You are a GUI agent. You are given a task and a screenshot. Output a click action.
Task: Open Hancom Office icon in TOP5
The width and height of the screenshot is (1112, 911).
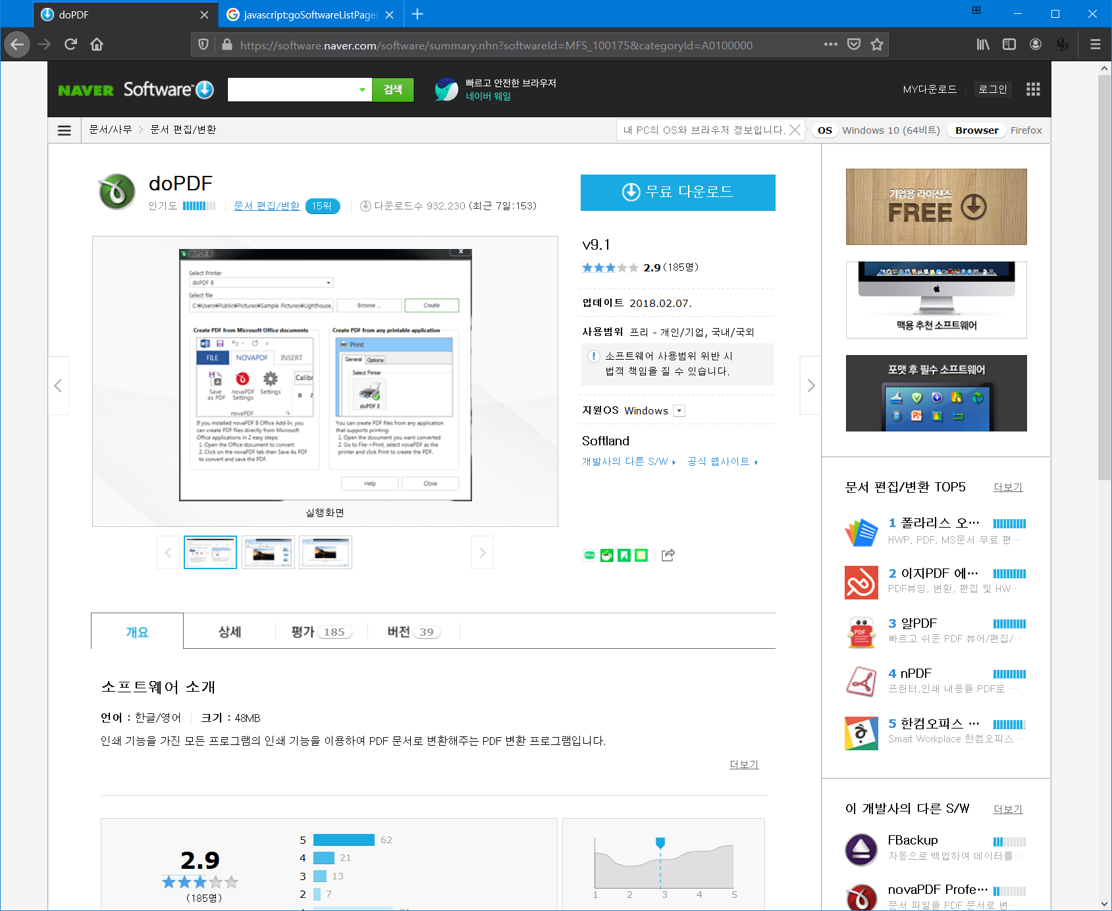(x=861, y=733)
